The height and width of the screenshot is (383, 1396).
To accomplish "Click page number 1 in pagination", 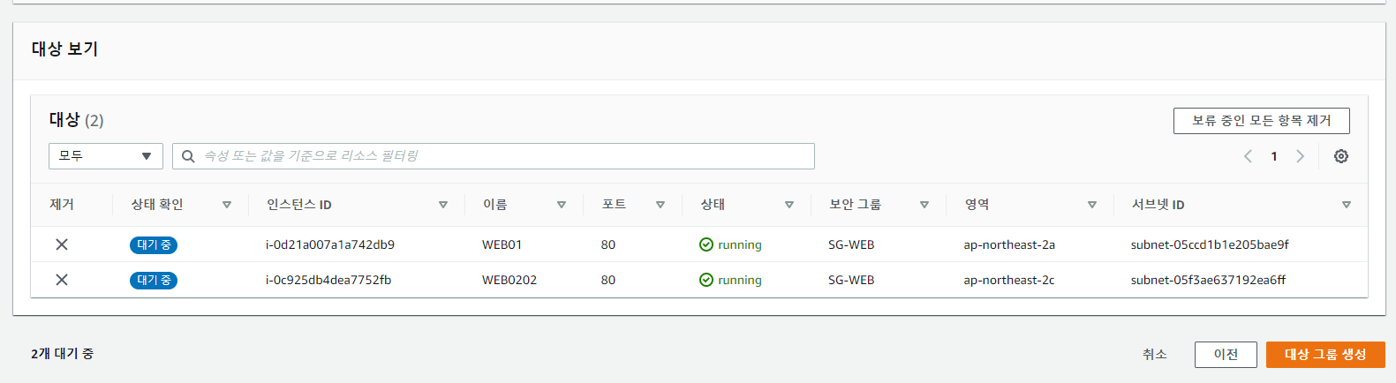I will pos(1274,156).
